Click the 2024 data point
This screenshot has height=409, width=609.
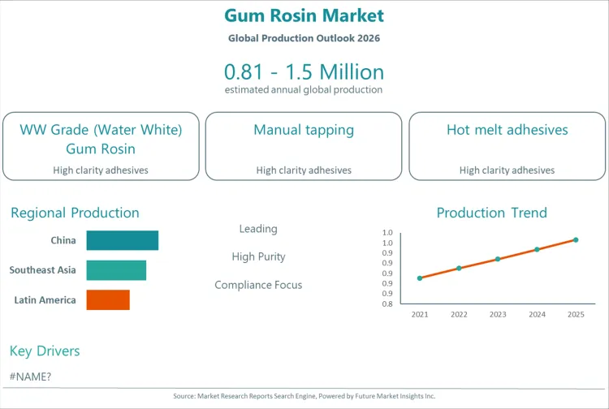pos(538,249)
